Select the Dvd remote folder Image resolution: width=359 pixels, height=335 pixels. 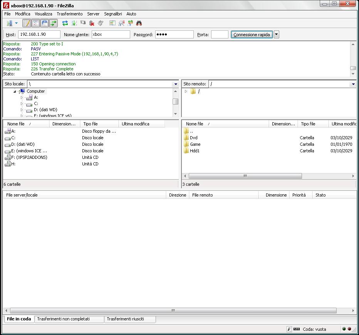pyautogui.click(x=193, y=138)
